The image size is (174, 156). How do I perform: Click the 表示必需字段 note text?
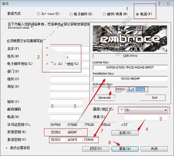tap(20, 148)
